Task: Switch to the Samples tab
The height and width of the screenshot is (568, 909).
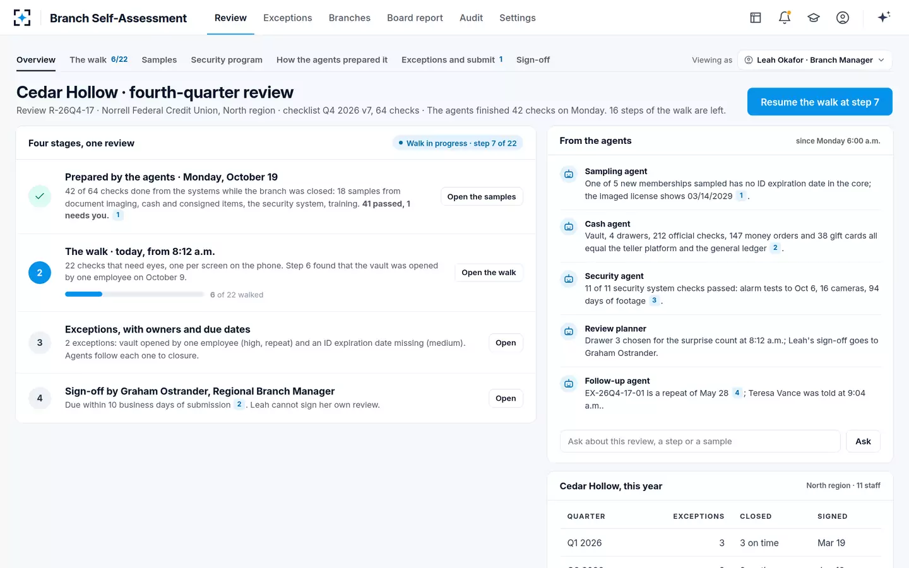Action: click(x=159, y=60)
